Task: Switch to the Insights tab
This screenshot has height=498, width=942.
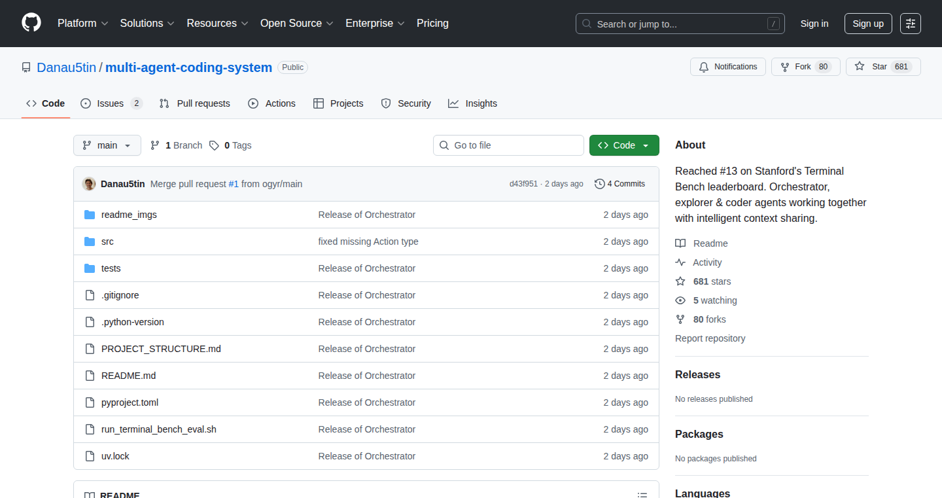Action: tap(472, 103)
